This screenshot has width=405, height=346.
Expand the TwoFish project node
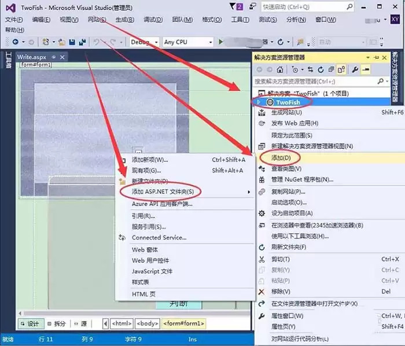click(x=259, y=102)
